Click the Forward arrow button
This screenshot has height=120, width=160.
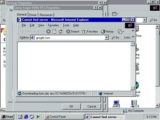pos(39,32)
